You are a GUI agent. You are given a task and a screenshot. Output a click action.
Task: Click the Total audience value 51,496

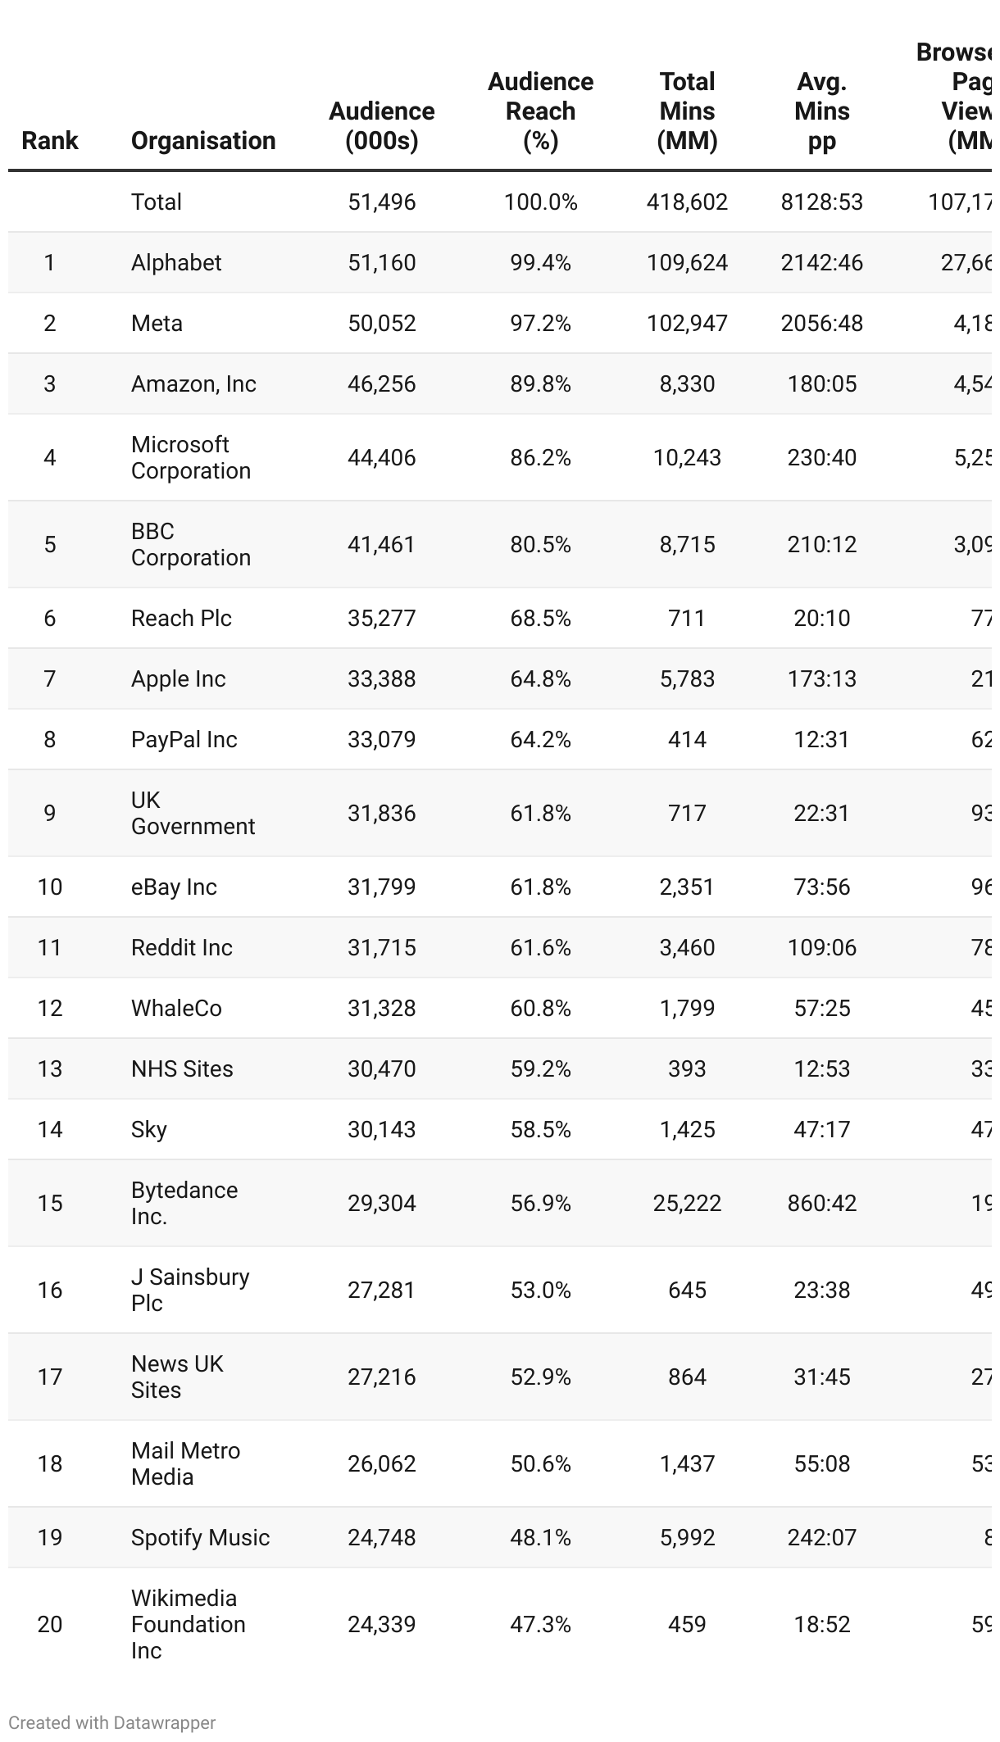(381, 202)
